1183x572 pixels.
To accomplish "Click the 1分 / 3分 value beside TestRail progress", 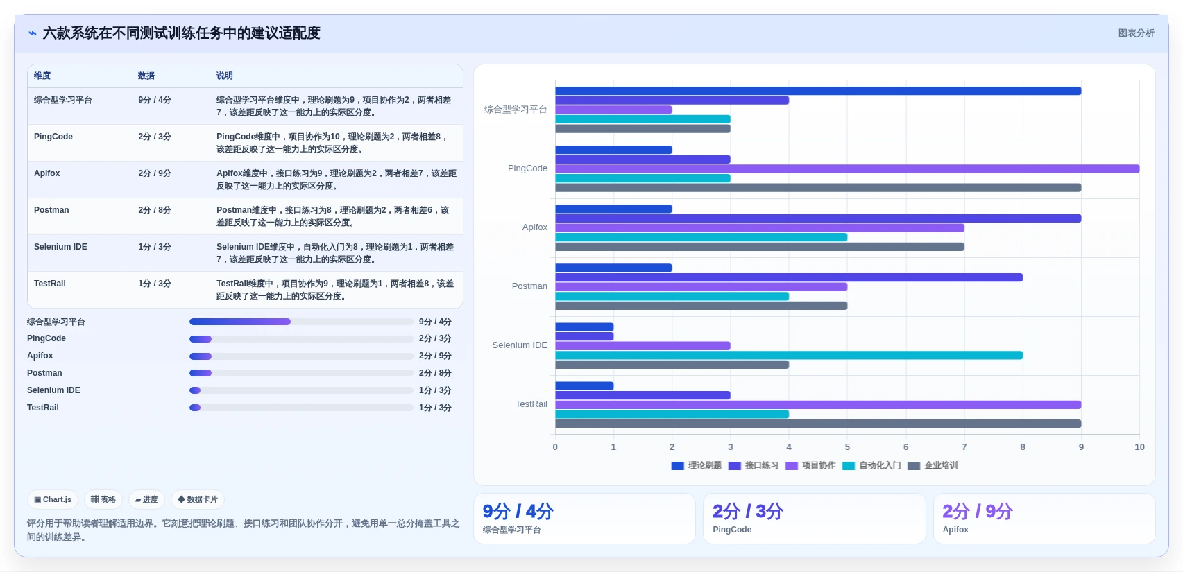I will click(435, 408).
